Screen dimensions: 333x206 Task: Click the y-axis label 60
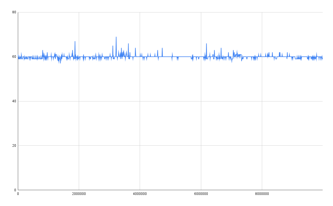point(14,57)
